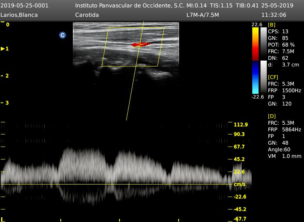Click the yellow focus arrow at depth 1
This screenshot has height=222, width=304.
(x=2, y=49)
